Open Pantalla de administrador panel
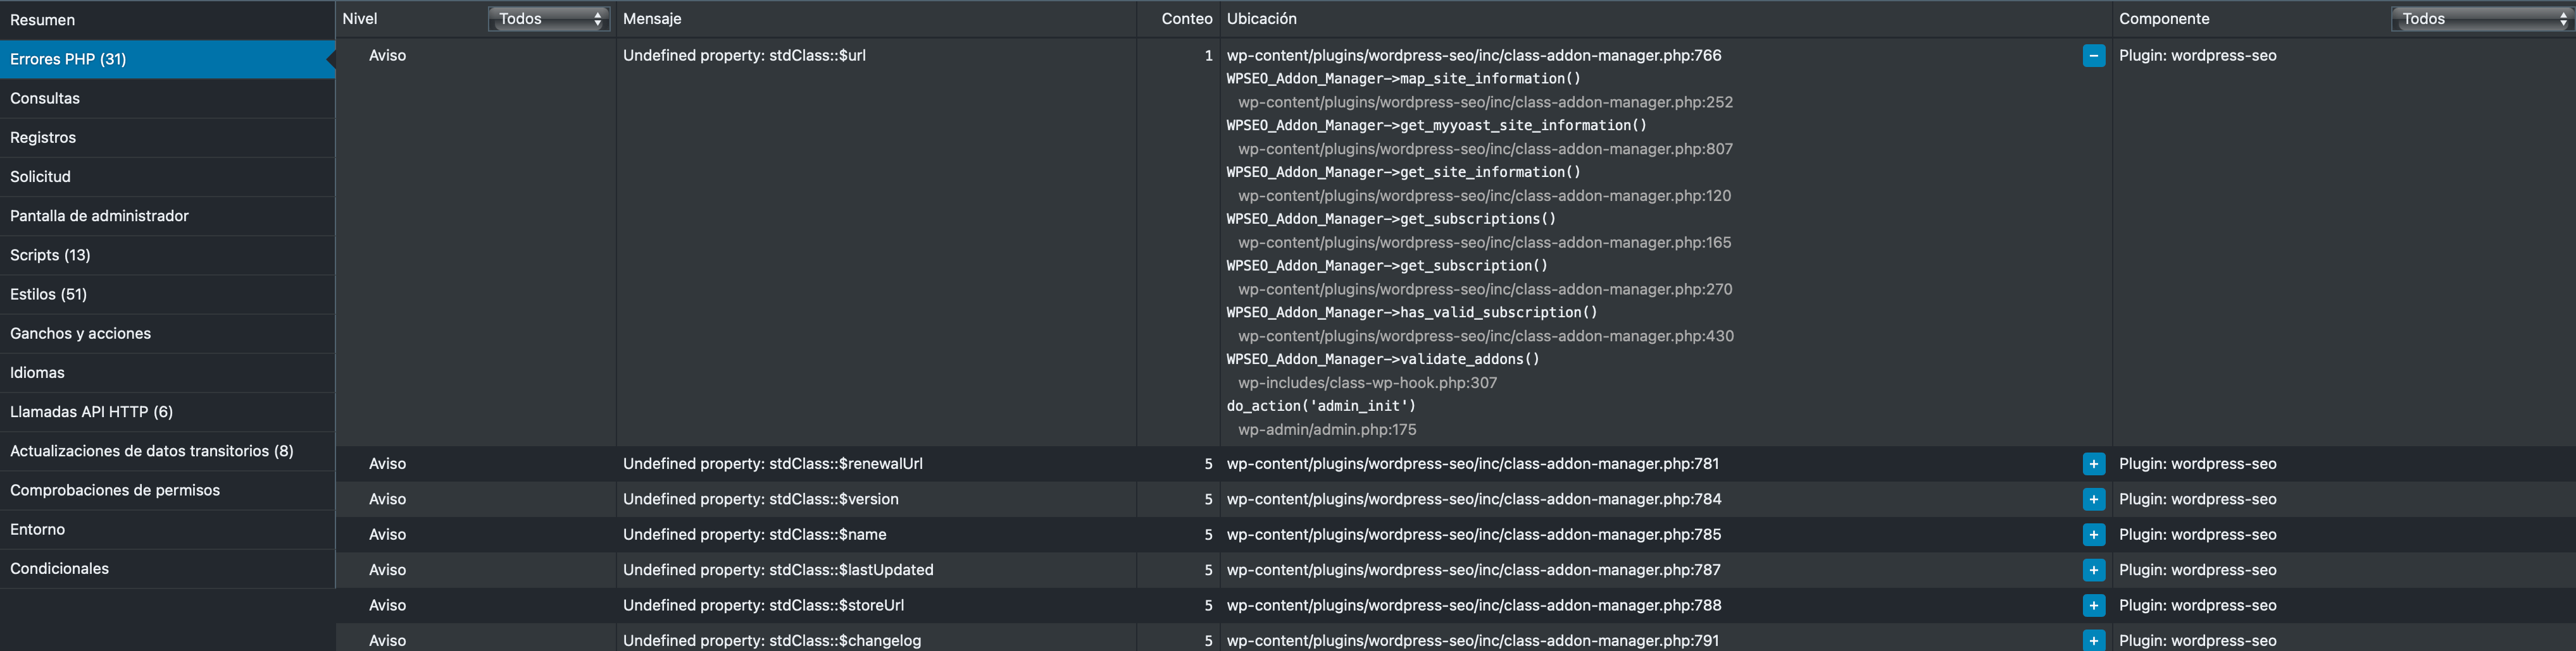The image size is (2576, 651). (167, 216)
